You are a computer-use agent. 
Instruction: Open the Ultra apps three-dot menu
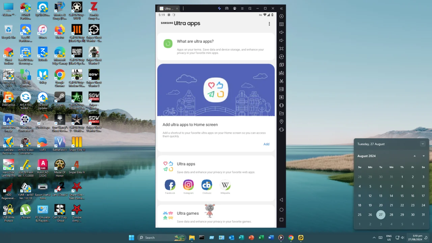tap(269, 24)
